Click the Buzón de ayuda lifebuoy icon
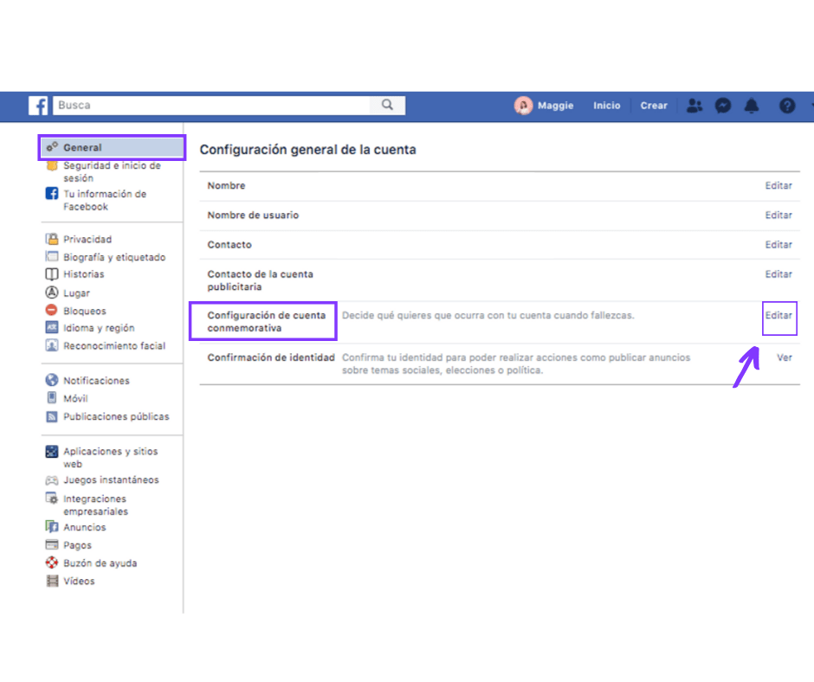The image size is (814, 682). click(52, 562)
